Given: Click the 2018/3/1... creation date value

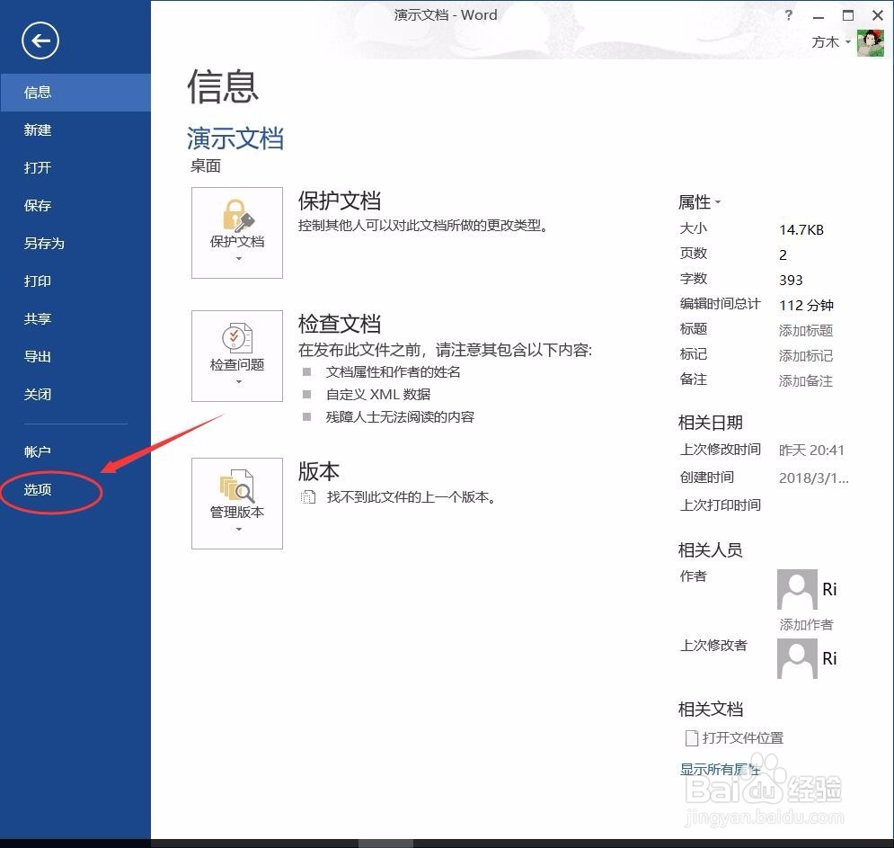Looking at the screenshot, I should pyautogui.click(x=814, y=478).
